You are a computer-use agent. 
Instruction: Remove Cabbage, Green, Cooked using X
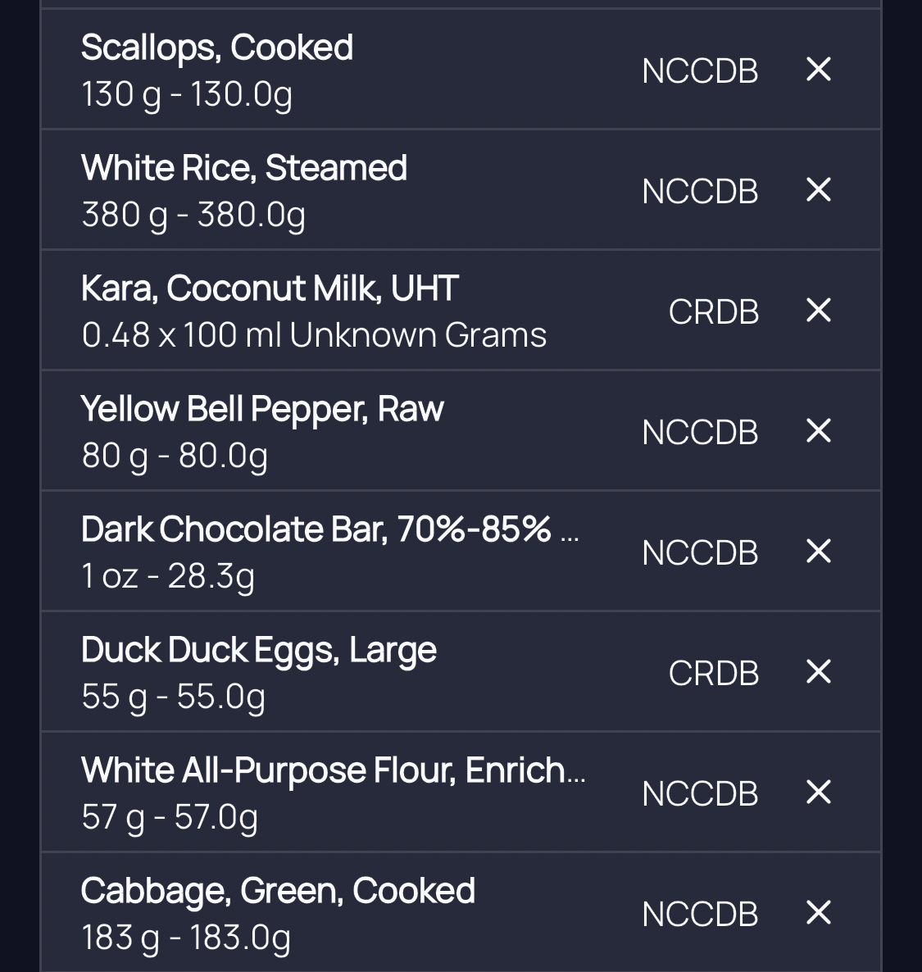[819, 912]
